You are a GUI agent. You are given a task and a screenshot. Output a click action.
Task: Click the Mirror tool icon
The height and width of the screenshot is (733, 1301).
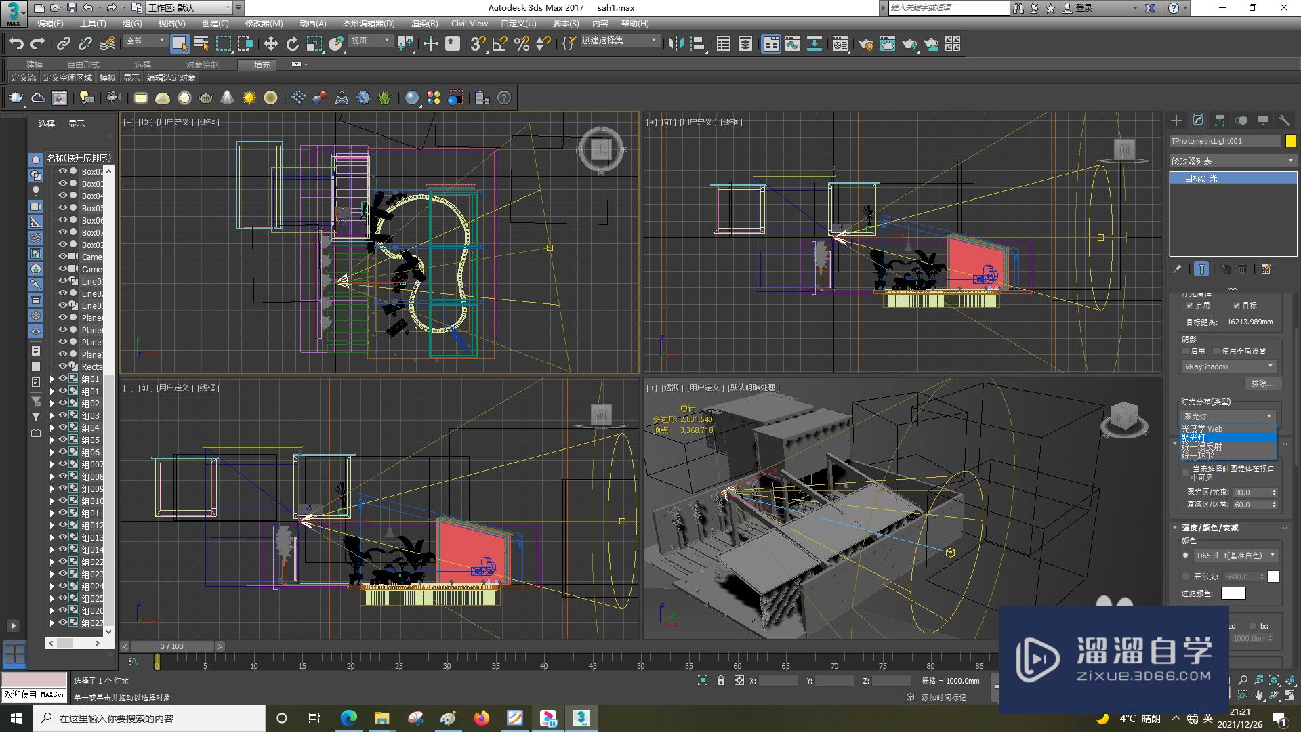(x=676, y=44)
